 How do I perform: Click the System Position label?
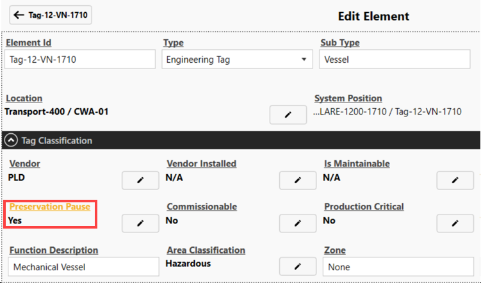(348, 99)
